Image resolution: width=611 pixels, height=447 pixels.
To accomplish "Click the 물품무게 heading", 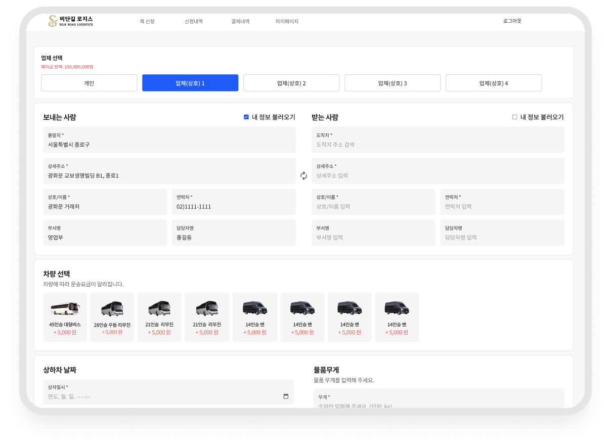I will (x=326, y=370).
